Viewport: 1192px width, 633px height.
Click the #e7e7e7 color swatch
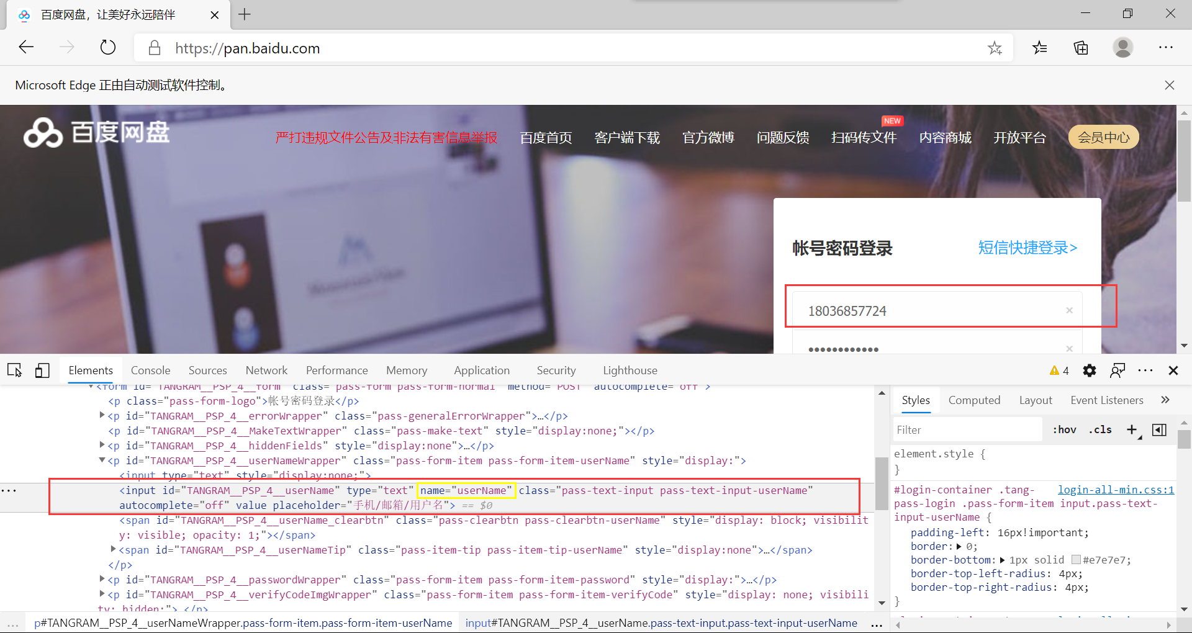click(1077, 560)
